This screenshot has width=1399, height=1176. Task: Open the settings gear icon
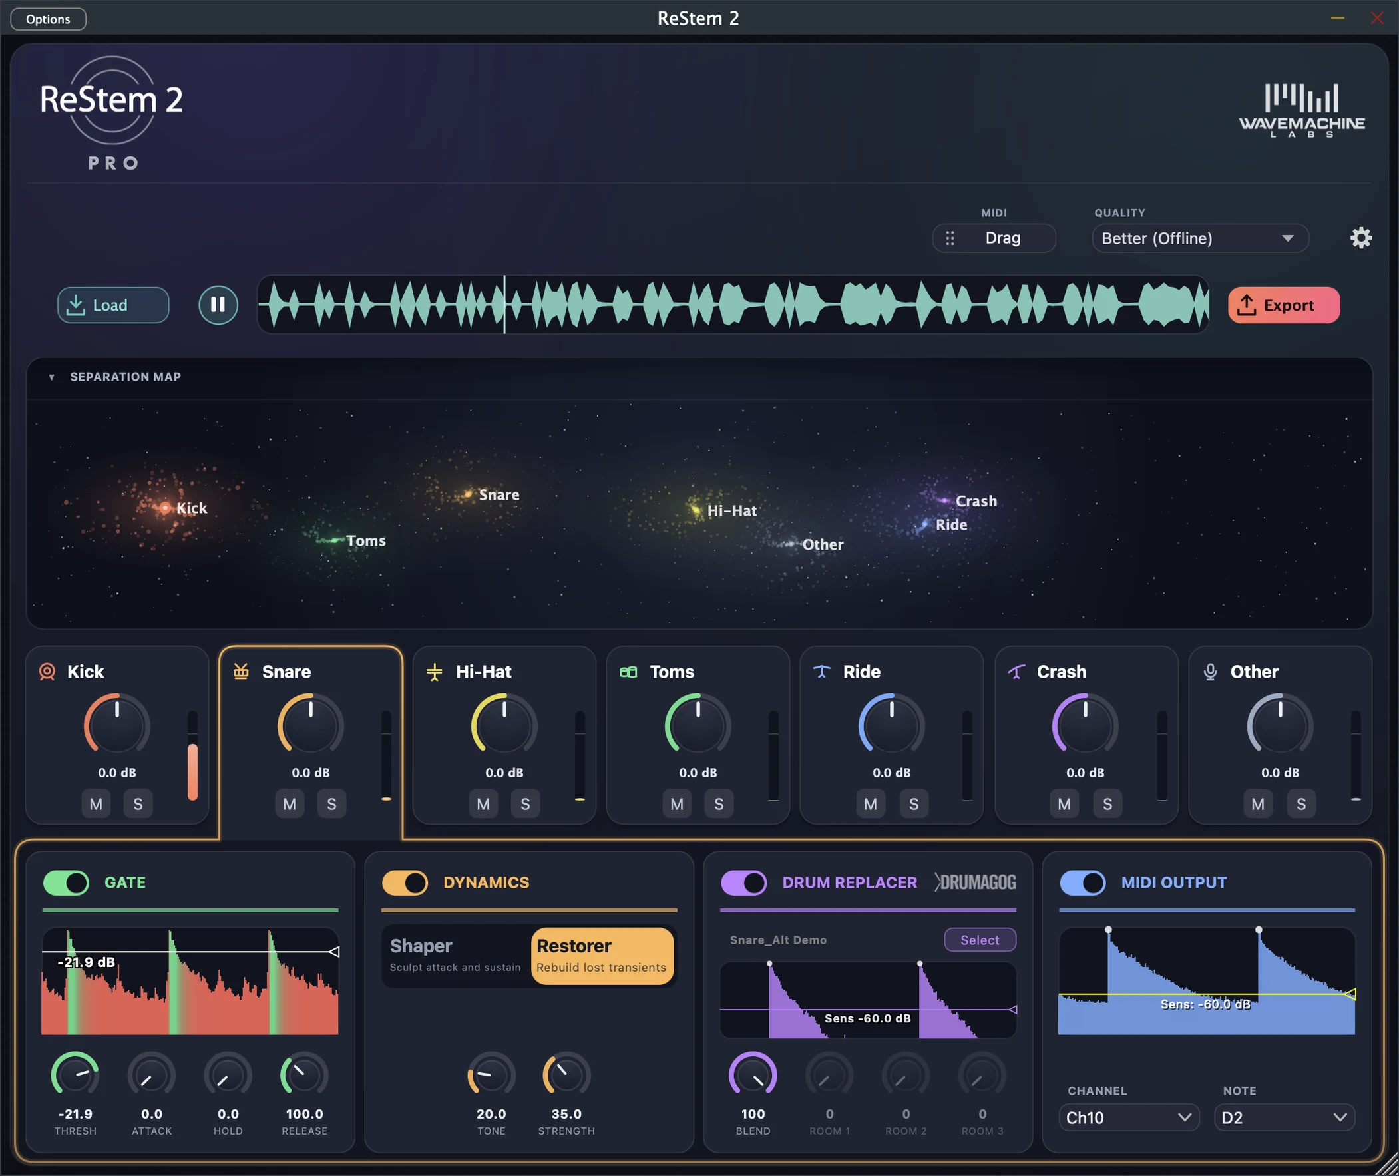pos(1360,238)
